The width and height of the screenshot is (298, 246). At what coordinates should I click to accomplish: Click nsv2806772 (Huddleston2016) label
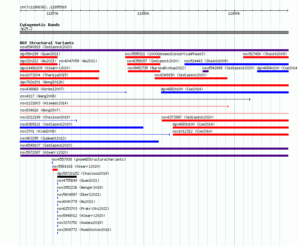[x=84, y=230]
